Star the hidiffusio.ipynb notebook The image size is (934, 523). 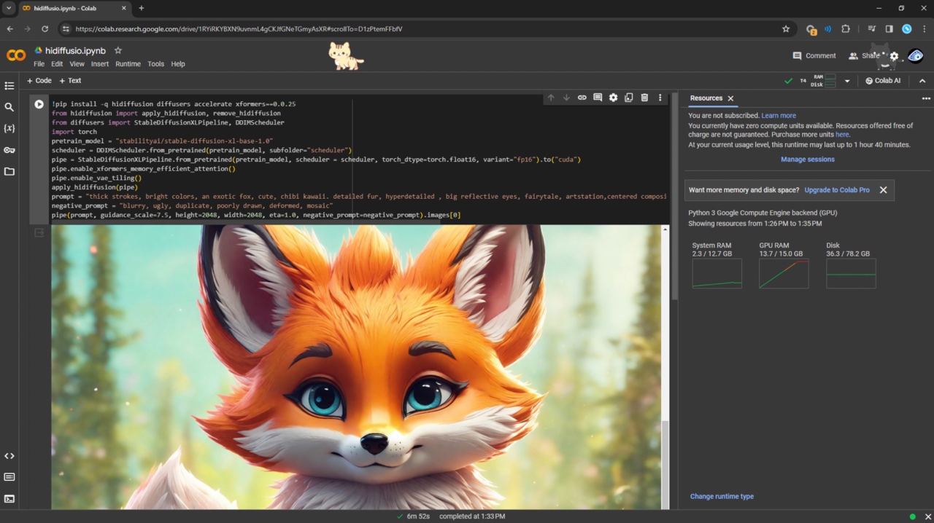pos(118,50)
